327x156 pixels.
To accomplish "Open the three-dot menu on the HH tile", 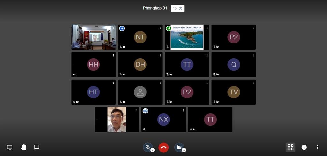I will pyautogui.click(x=113, y=55).
